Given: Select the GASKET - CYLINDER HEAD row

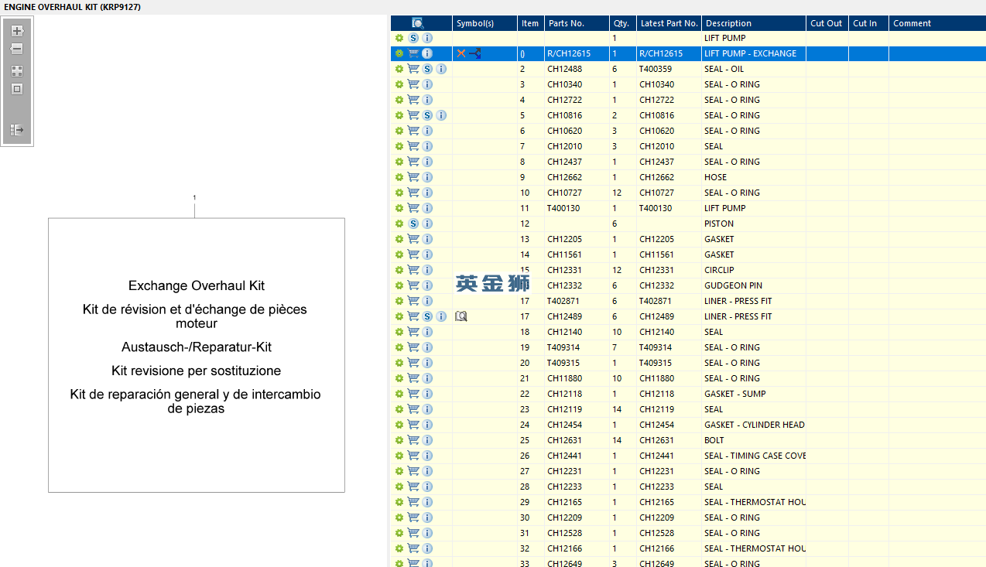Looking at the screenshot, I should 754,425.
